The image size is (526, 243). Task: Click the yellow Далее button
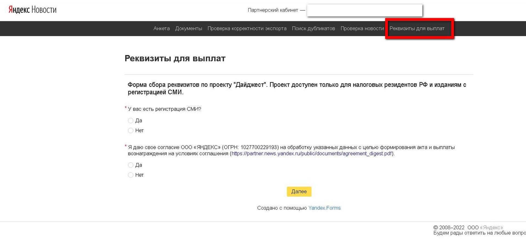coord(299,192)
